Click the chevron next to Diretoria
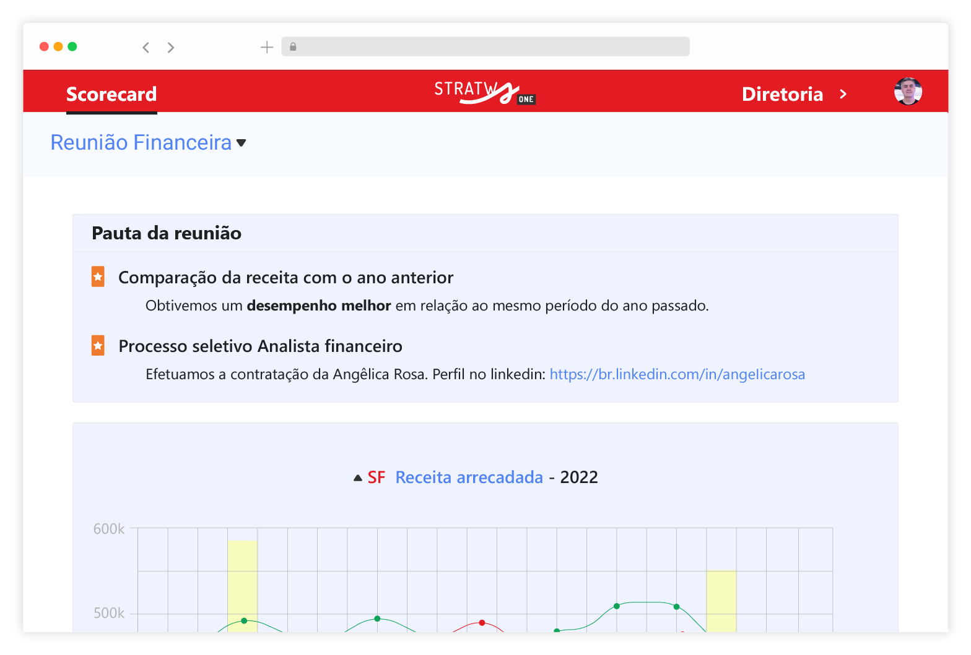The width and height of the screenshot is (971, 655). [x=843, y=94]
